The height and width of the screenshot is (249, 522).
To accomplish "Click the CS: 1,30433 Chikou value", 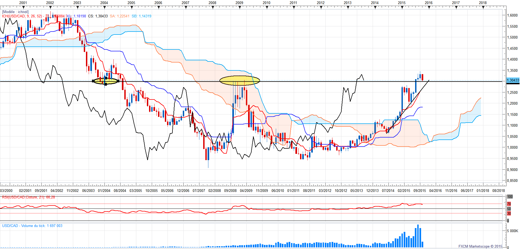I will (x=98, y=16).
